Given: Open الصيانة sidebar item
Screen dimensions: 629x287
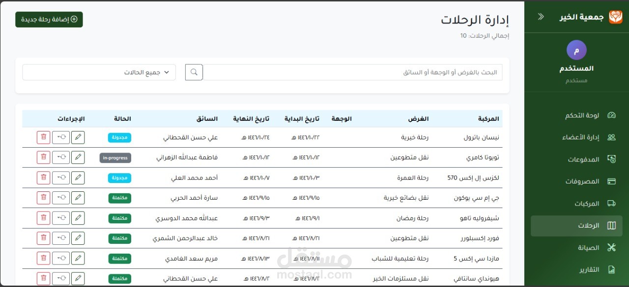Looking at the screenshot, I should pyautogui.click(x=576, y=248).
